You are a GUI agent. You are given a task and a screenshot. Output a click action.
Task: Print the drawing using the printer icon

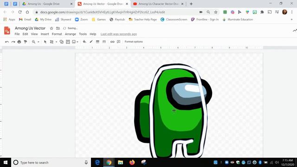click(x=19, y=42)
